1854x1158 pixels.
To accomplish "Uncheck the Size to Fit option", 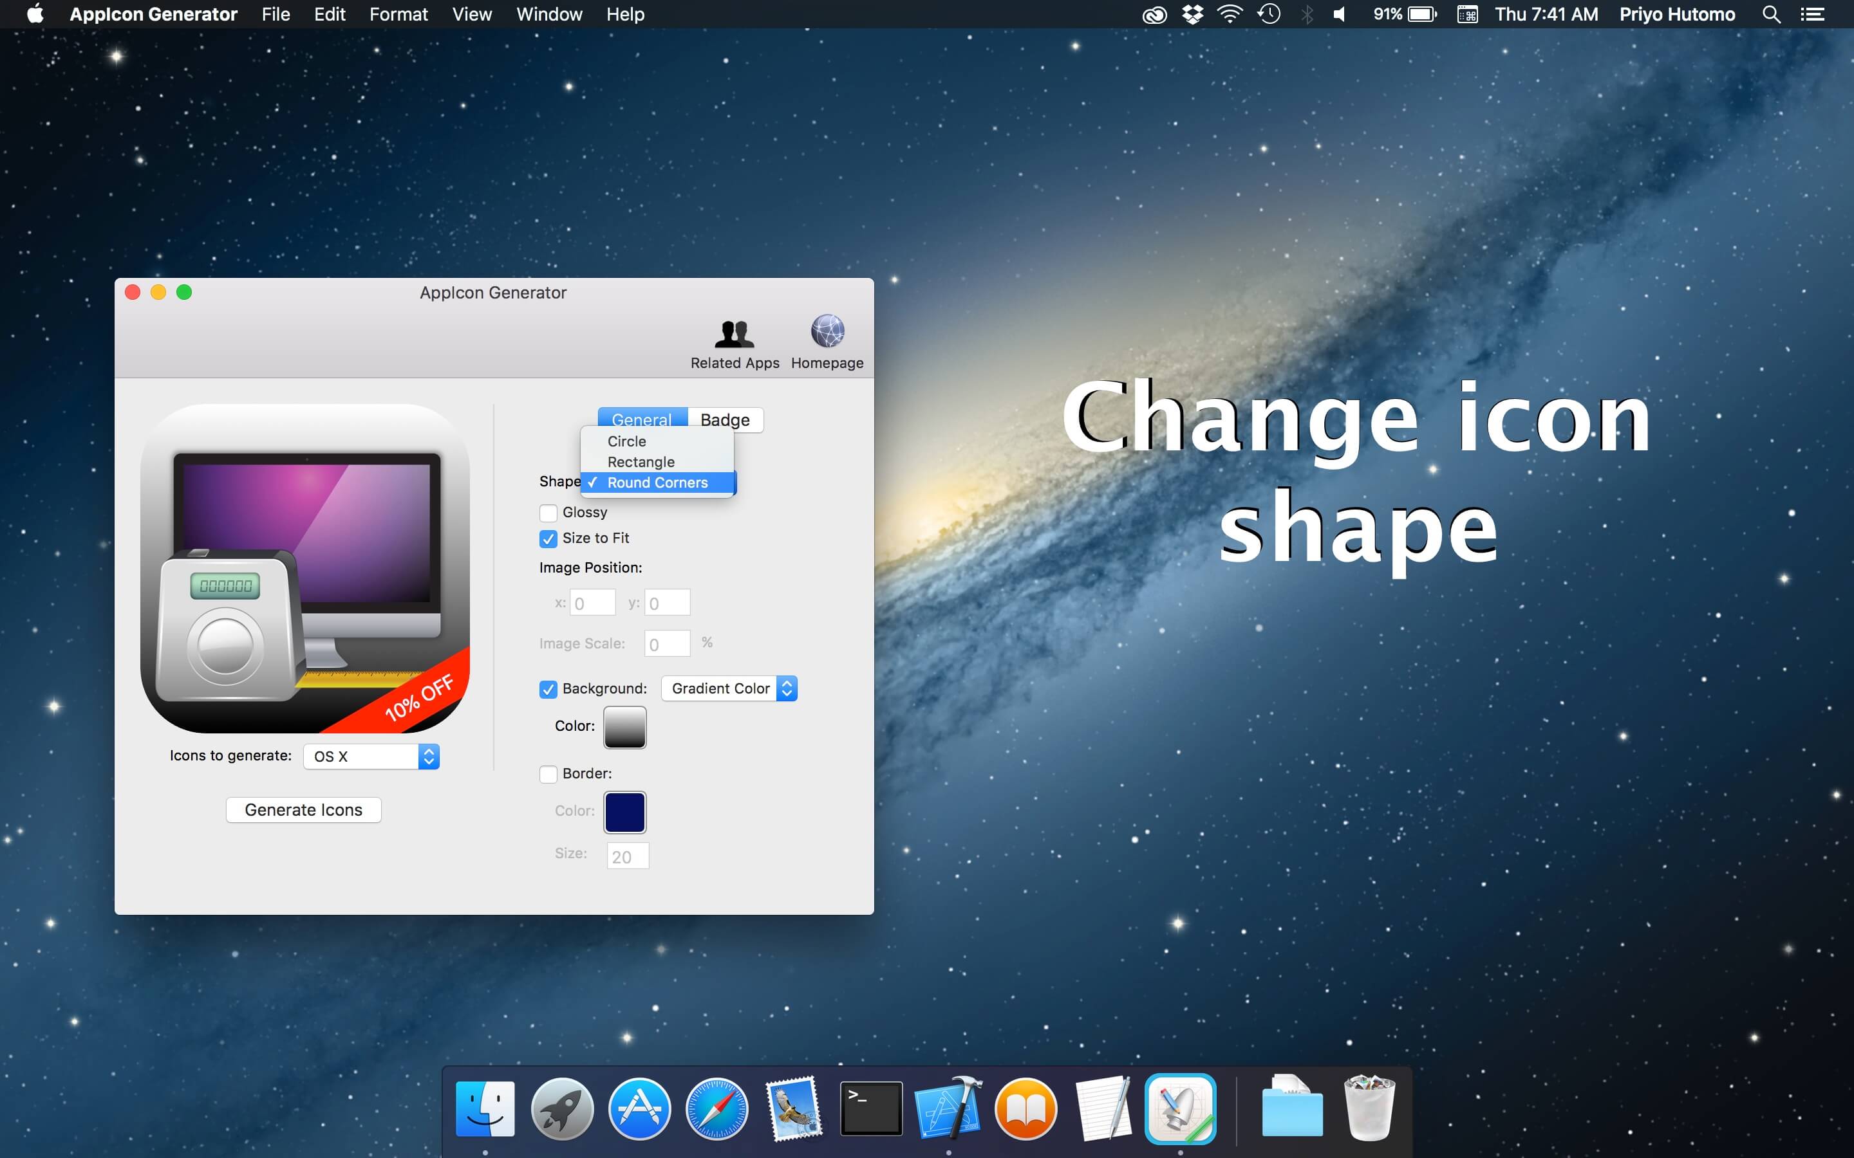I will (x=548, y=539).
